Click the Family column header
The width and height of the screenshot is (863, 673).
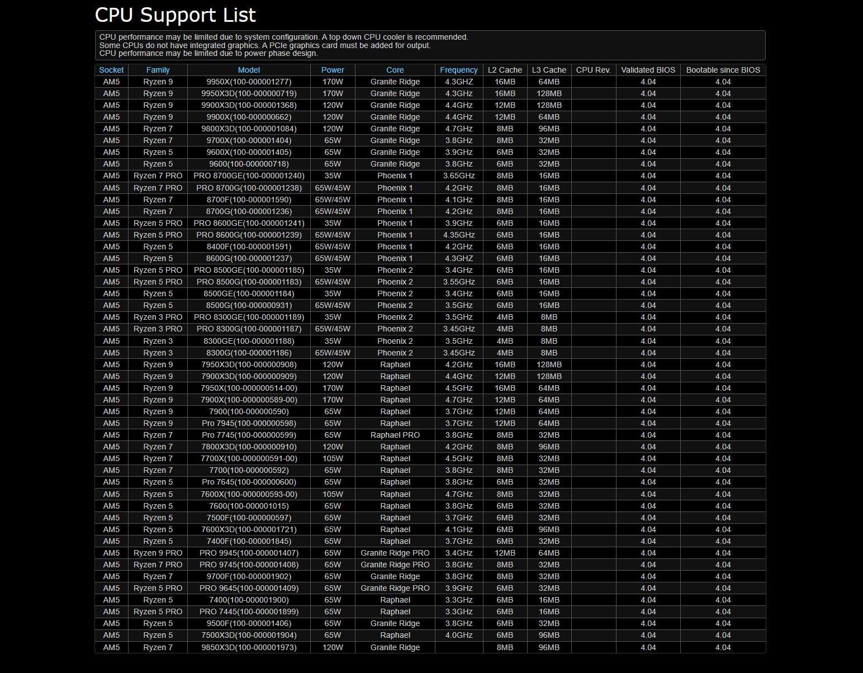tap(158, 70)
